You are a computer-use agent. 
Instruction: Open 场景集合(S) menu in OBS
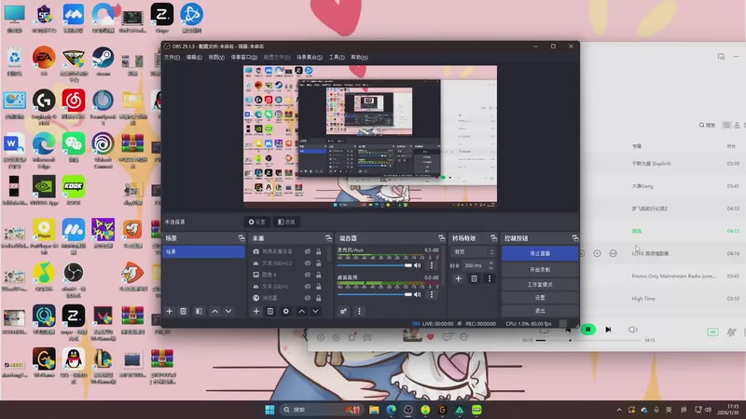310,57
